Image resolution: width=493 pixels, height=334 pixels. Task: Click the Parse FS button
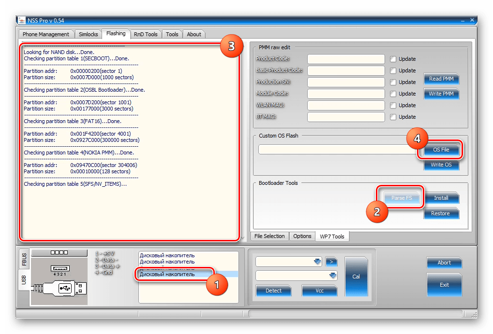[x=402, y=198]
